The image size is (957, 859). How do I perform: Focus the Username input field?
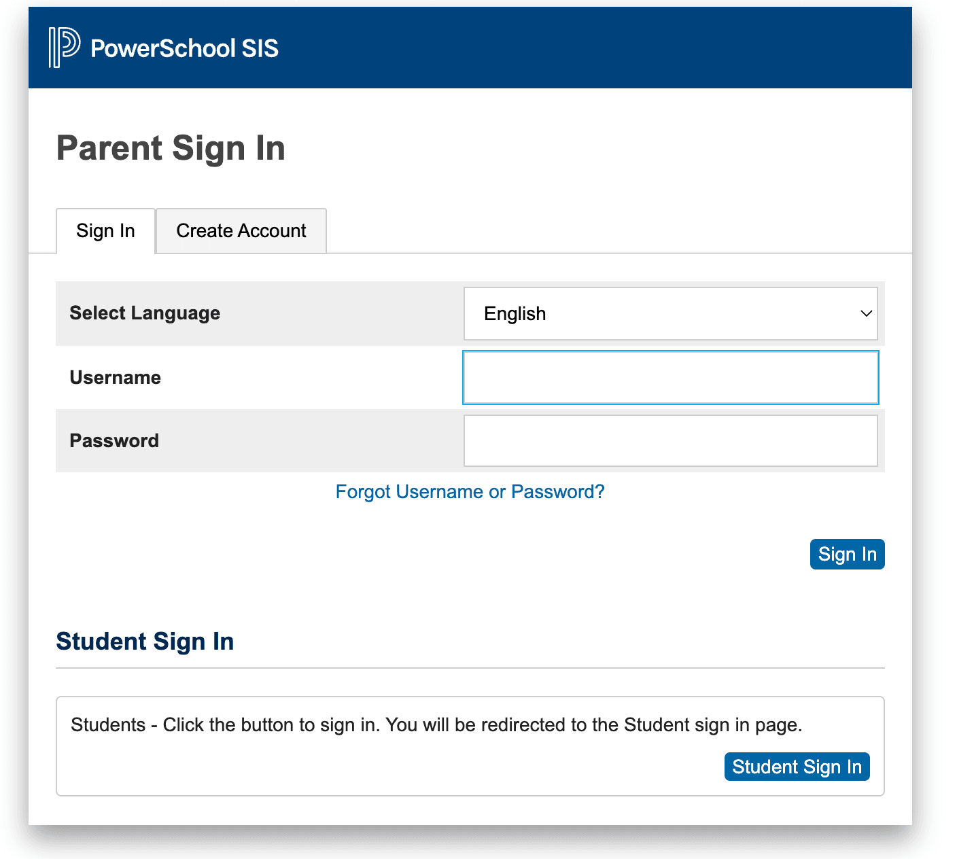670,377
